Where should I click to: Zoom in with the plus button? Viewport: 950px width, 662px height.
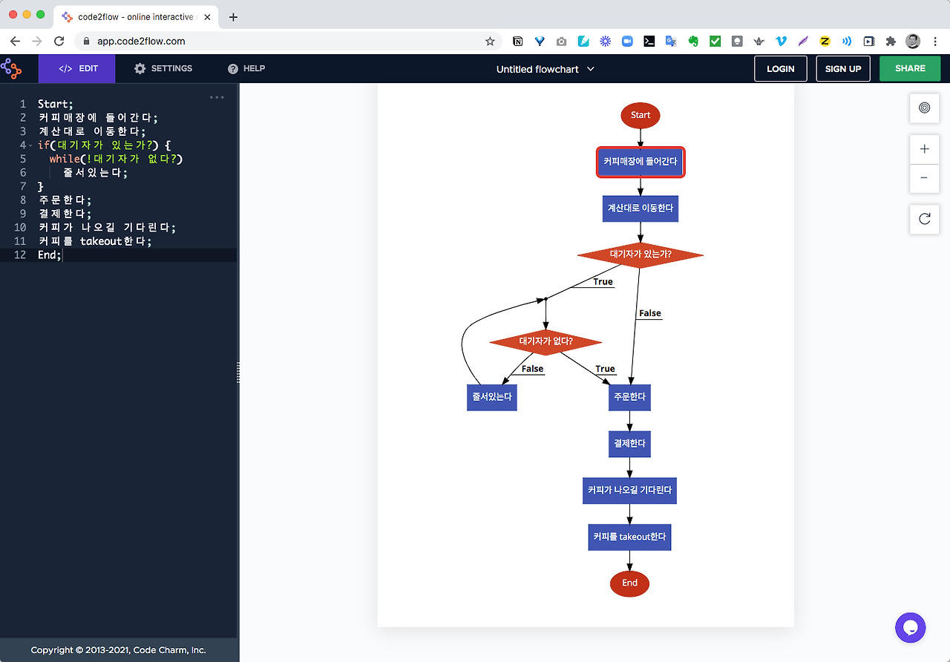click(924, 148)
